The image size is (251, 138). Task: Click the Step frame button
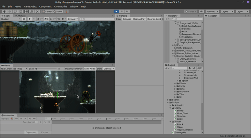tap(127, 12)
